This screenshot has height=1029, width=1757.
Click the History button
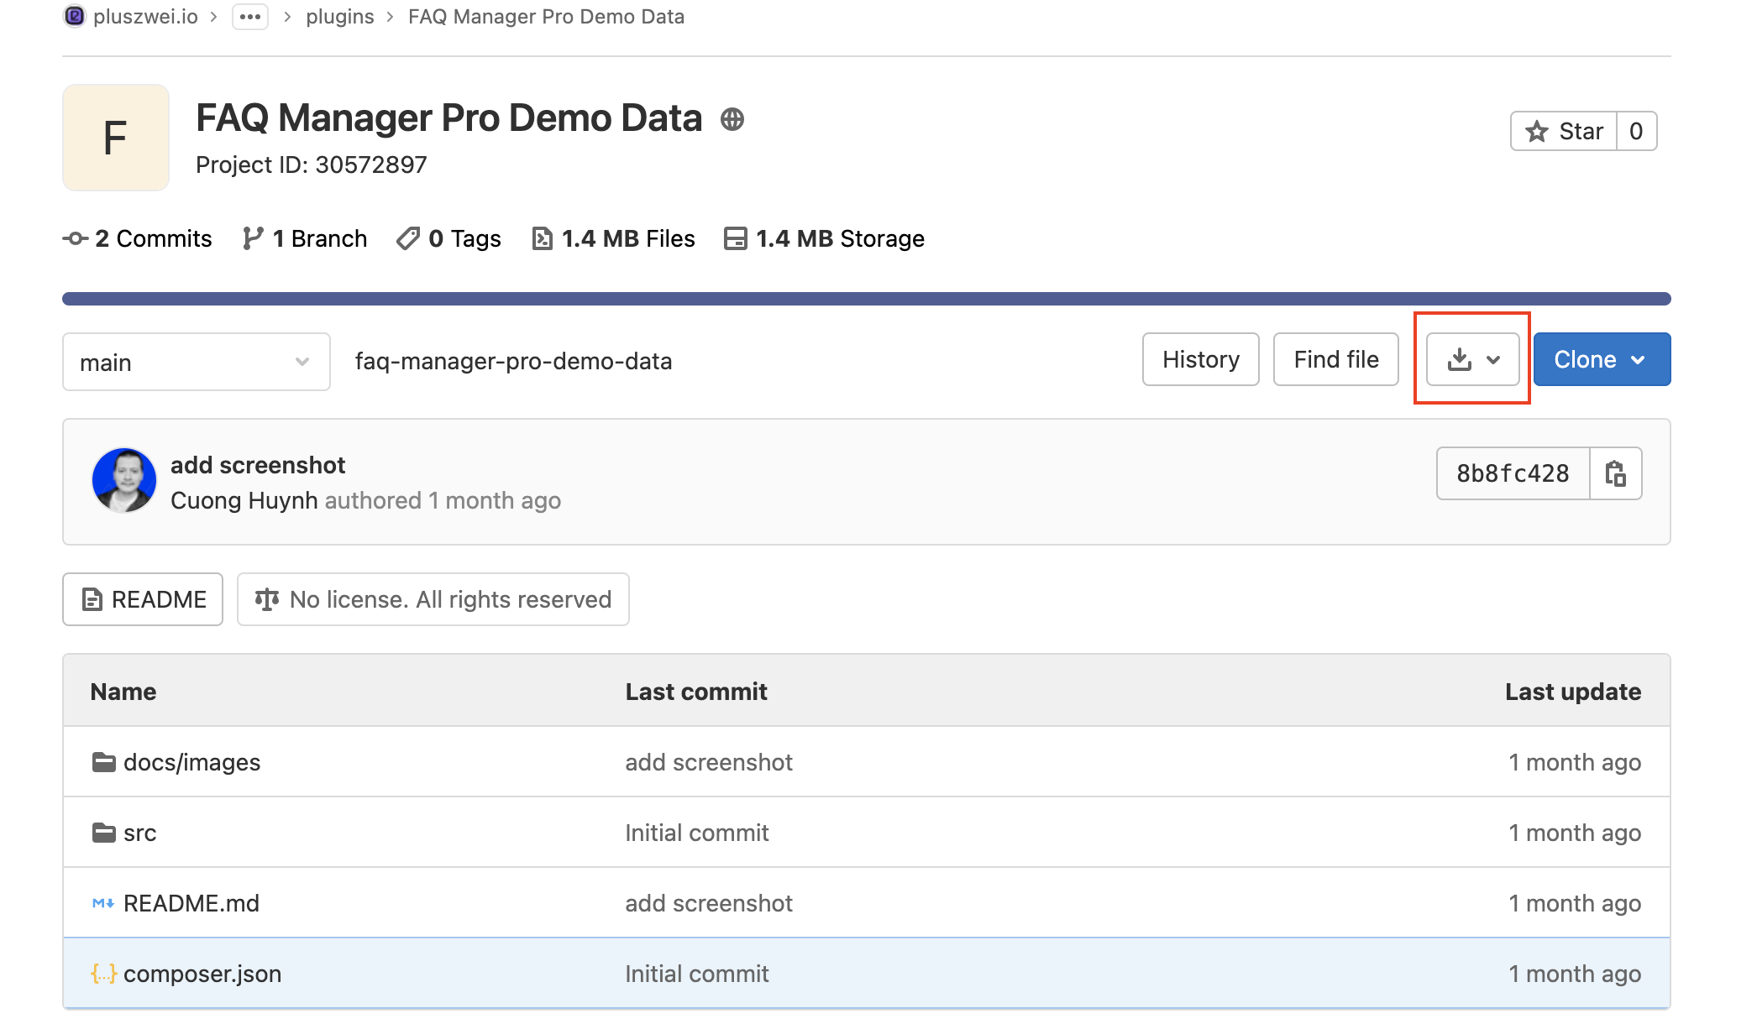(1201, 359)
